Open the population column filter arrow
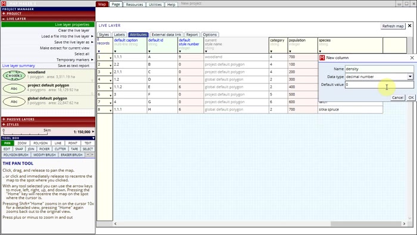 point(290,51)
